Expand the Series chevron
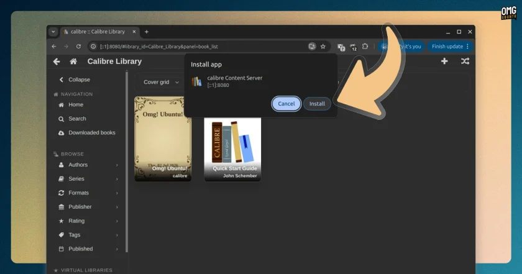This screenshot has height=274, width=522. point(117,179)
